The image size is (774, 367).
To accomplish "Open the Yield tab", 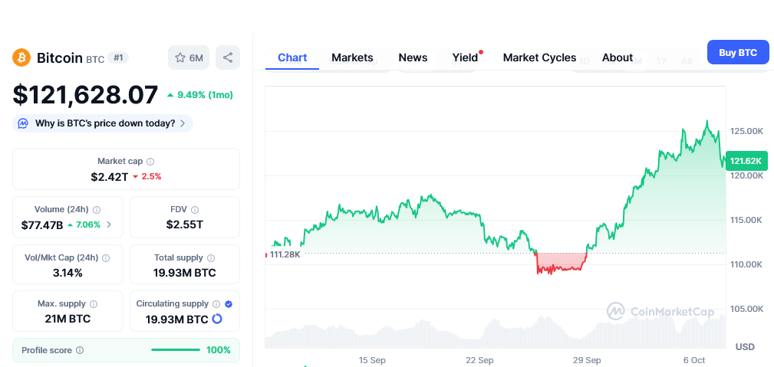I will click(465, 57).
